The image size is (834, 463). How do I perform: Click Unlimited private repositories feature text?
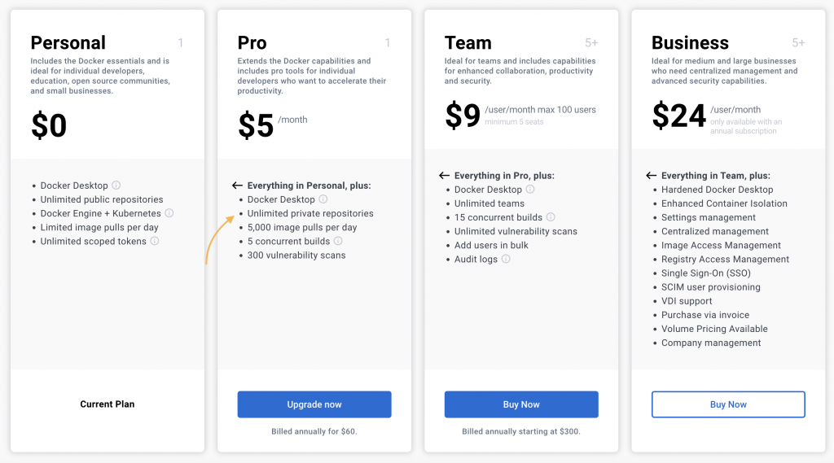(310, 213)
